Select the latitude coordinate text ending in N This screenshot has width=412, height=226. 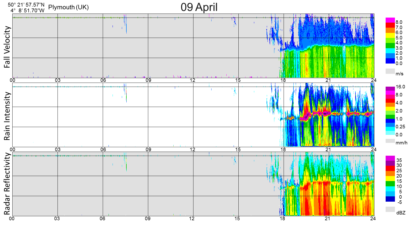click(26, 5)
